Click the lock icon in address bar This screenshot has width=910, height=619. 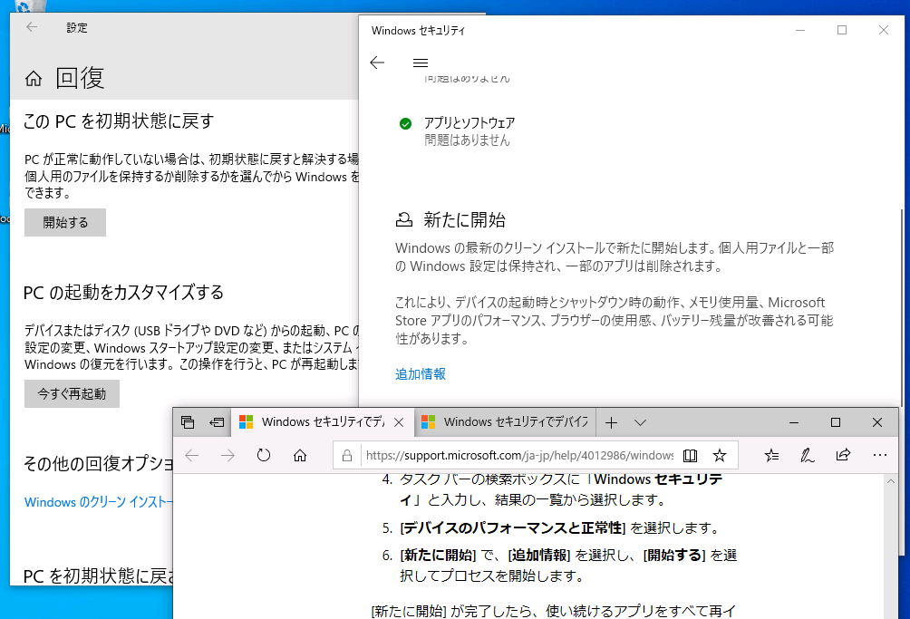coord(347,455)
